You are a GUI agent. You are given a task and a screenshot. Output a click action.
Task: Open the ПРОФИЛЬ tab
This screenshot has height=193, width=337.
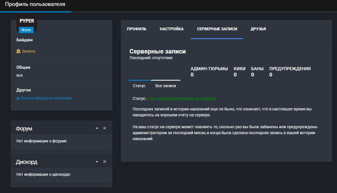pyautogui.click(x=136, y=29)
